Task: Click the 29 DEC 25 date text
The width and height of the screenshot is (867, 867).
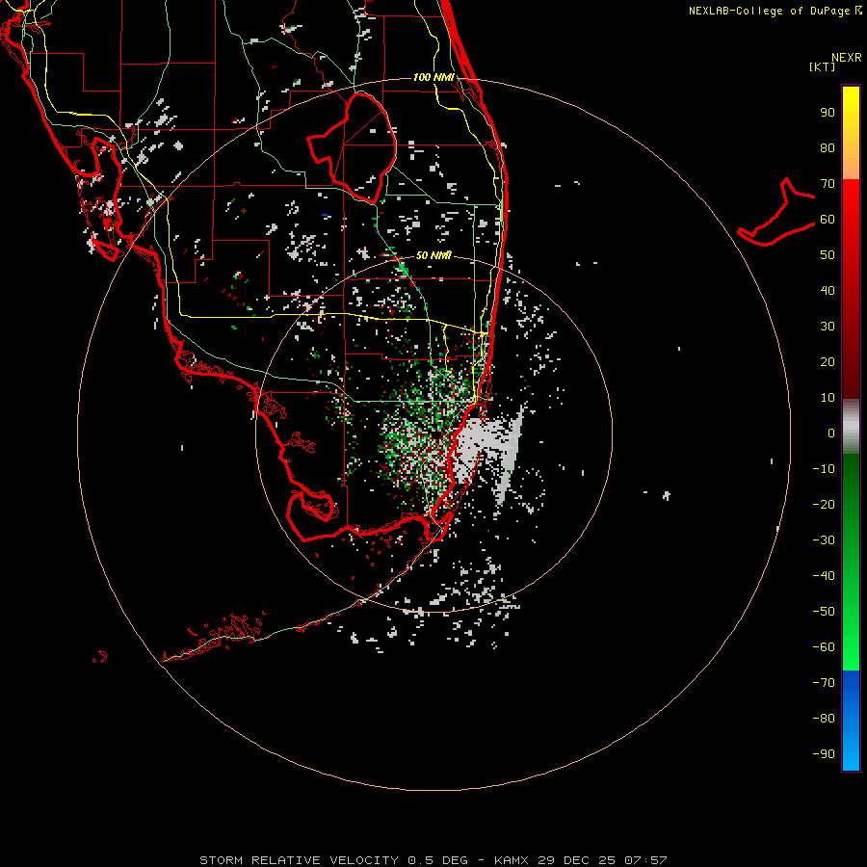Action: click(576, 860)
